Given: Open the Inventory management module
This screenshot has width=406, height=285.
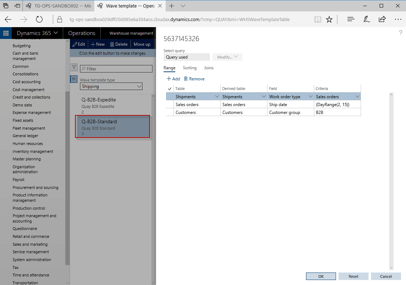Looking at the screenshot, I should coord(33,151).
